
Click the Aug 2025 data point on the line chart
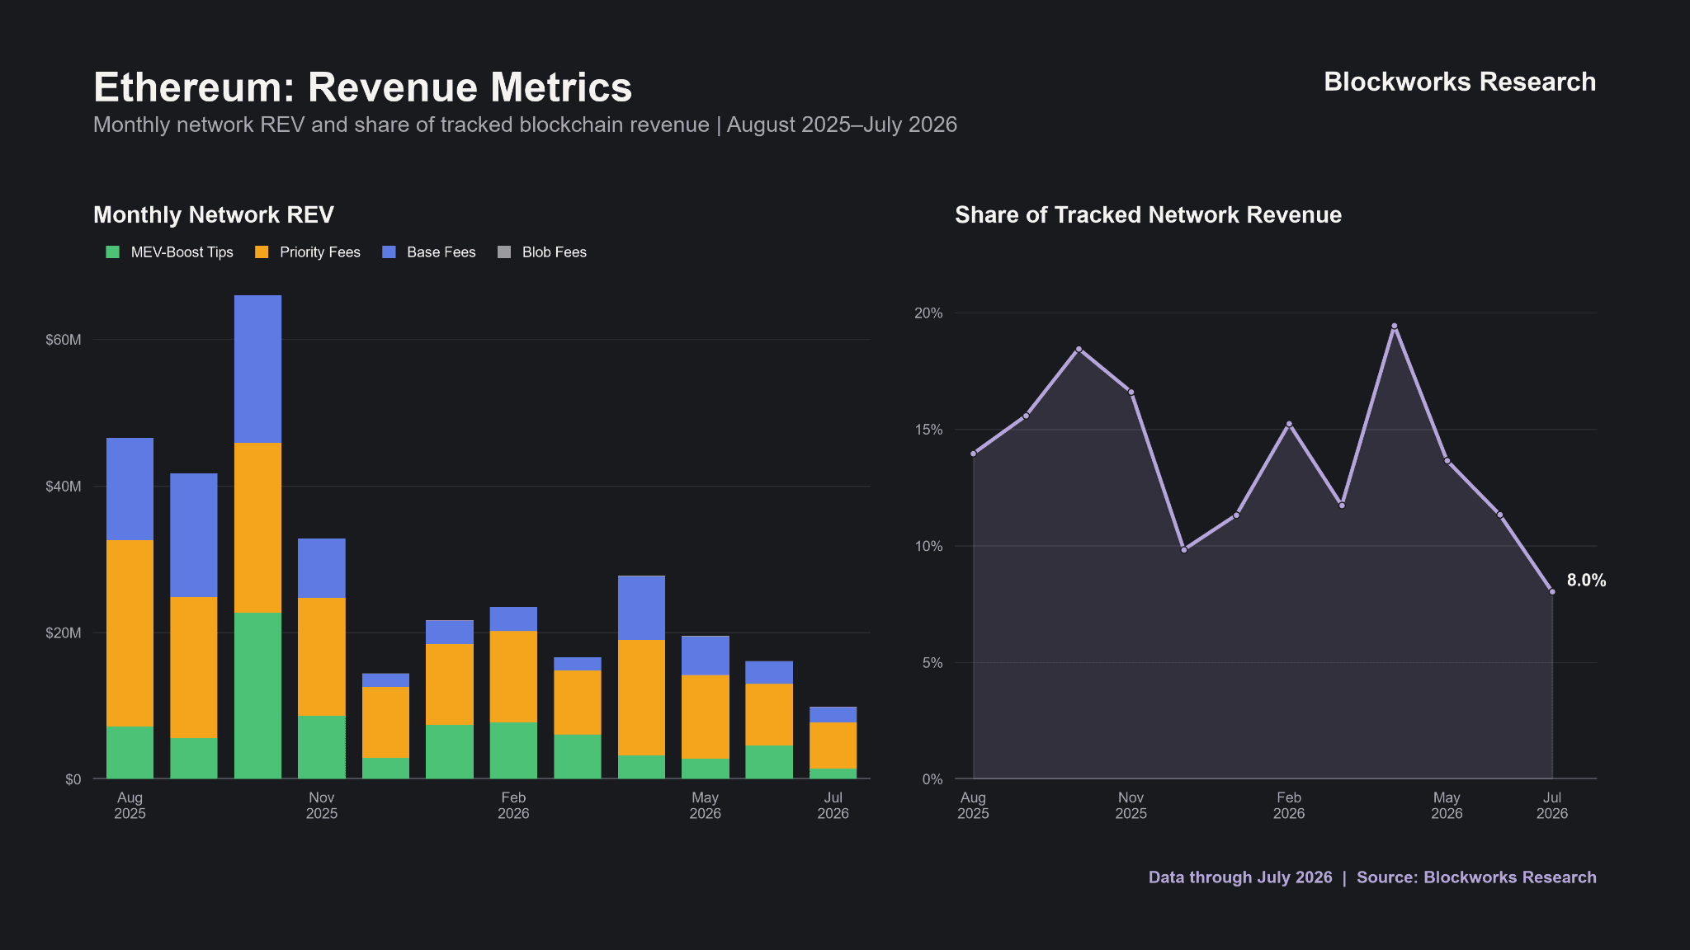pyautogui.click(x=973, y=454)
